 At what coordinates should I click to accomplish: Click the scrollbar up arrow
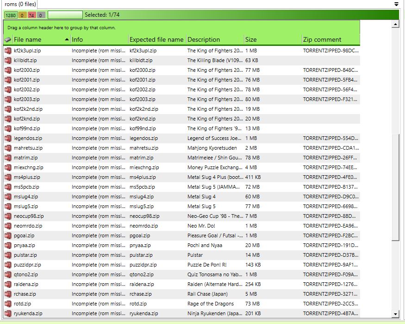coord(395,24)
